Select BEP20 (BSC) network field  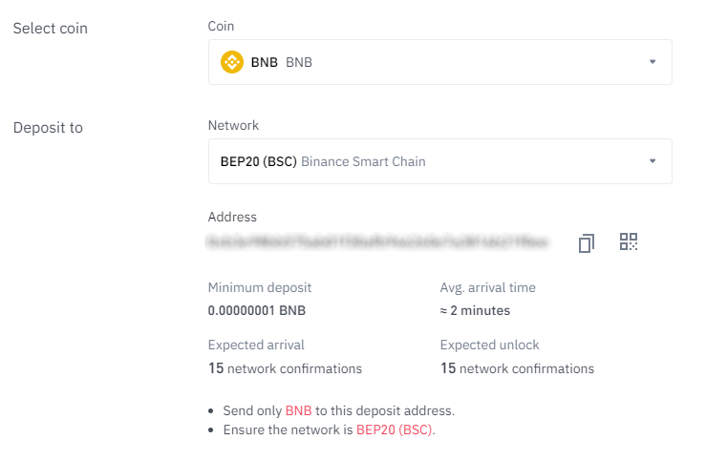(x=439, y=161)
